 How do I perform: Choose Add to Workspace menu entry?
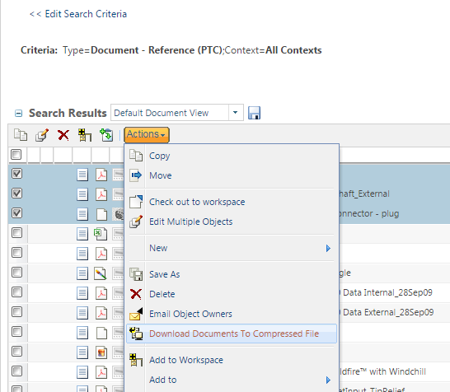click(186, 360)
